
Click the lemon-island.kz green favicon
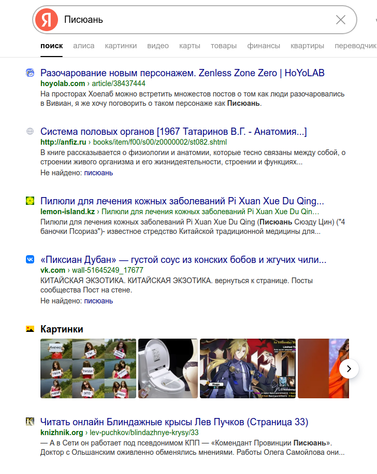tap(30, 201)
